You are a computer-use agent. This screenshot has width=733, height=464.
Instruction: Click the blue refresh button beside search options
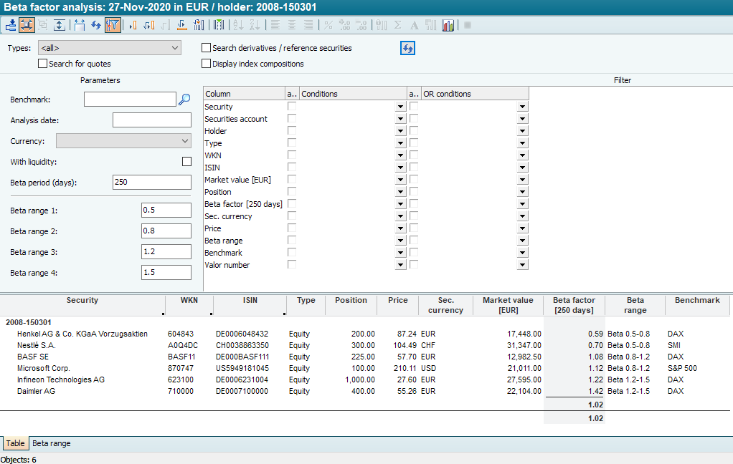[x=408, y=48]
